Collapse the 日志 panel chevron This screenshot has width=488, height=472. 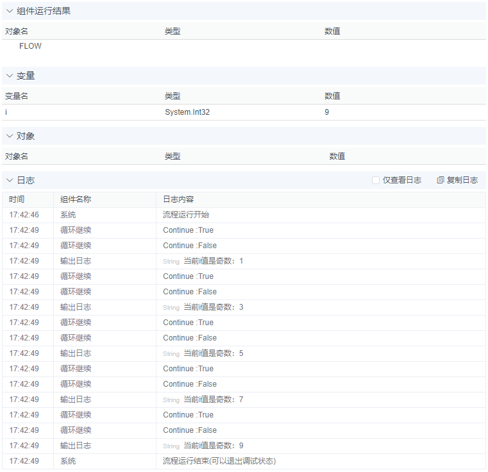click(10, 180)
